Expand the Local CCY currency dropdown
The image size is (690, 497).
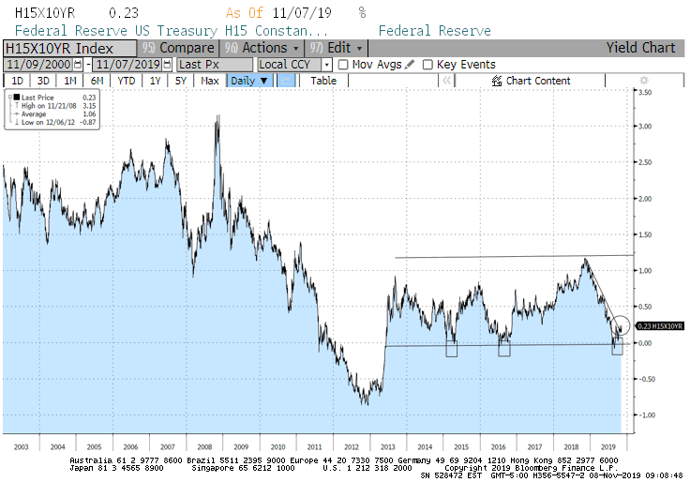[x=326, y=65]
